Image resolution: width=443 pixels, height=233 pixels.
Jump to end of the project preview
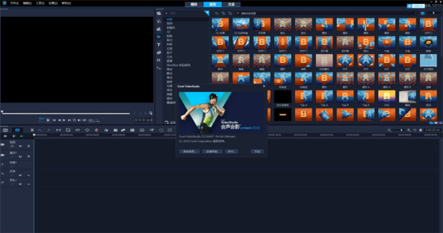pyautogui.click(x=69, y=120)
